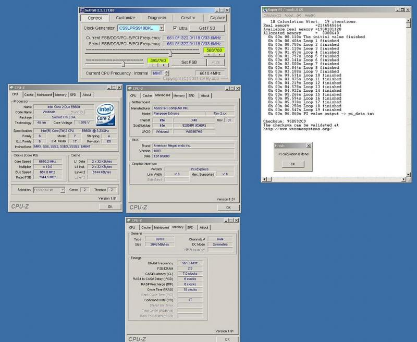This screenshot has height=342, width=417.
Task: Click the Set FSB button
Action: click(x=189, y=62)
